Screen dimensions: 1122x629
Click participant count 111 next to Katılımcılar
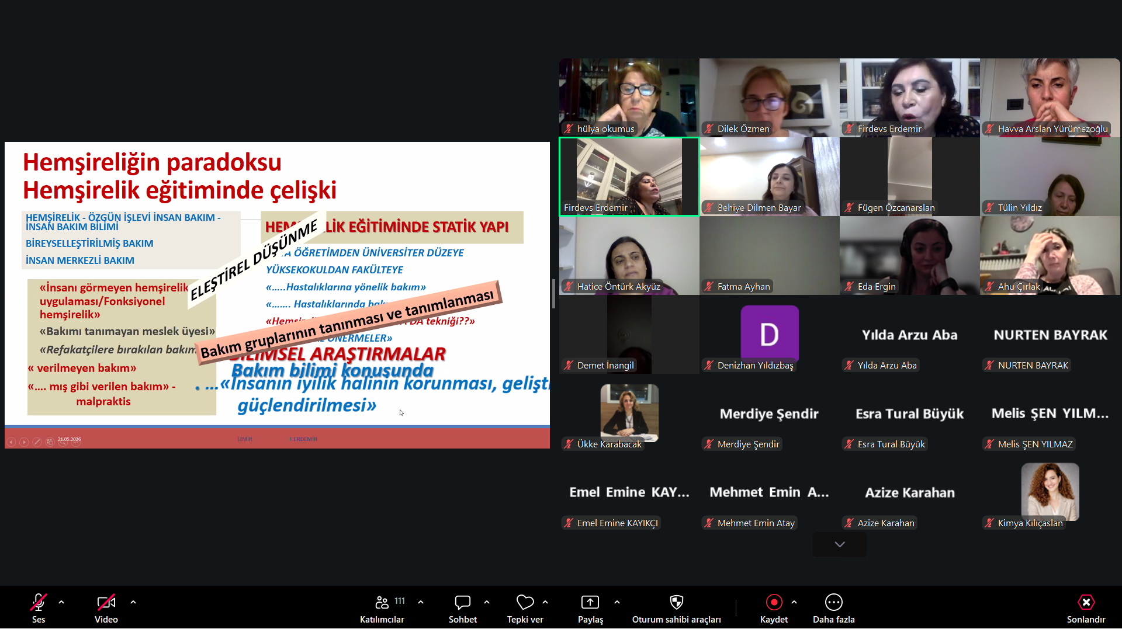400,601
